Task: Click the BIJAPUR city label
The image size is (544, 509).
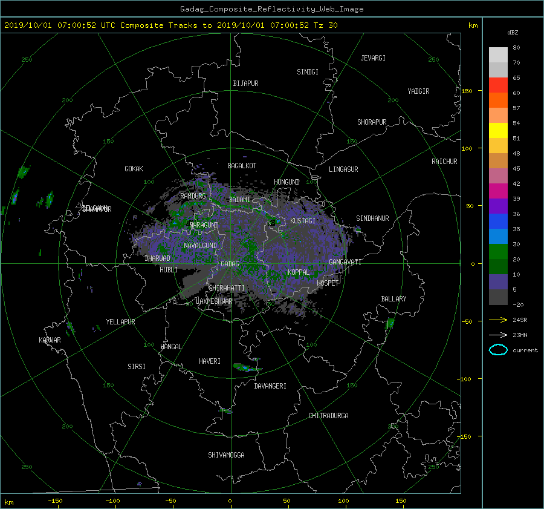Action: click(x=245, y=84)
